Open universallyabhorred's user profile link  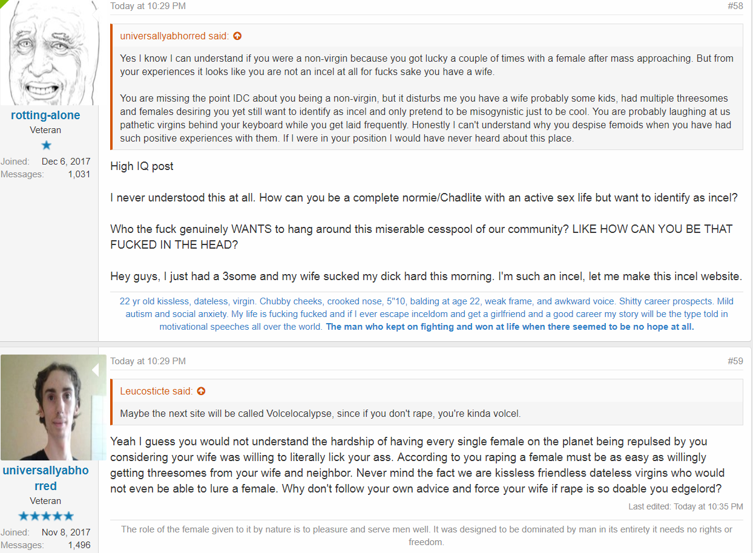(x=45, y=478)
